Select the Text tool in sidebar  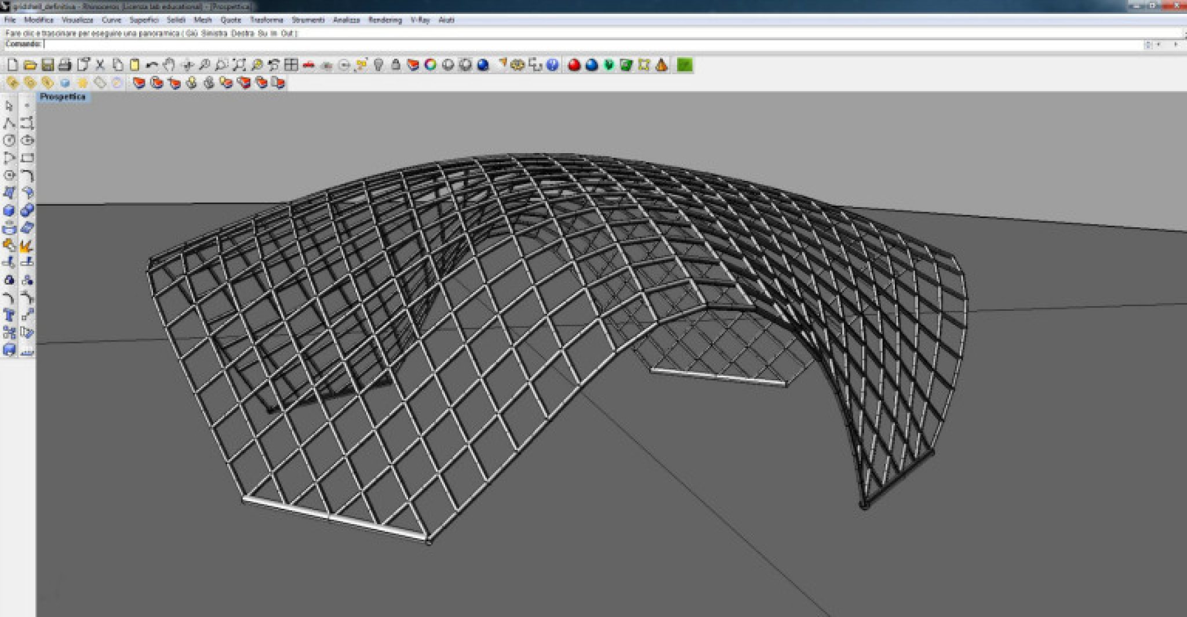pyautogui.click(x=9, y=315)
